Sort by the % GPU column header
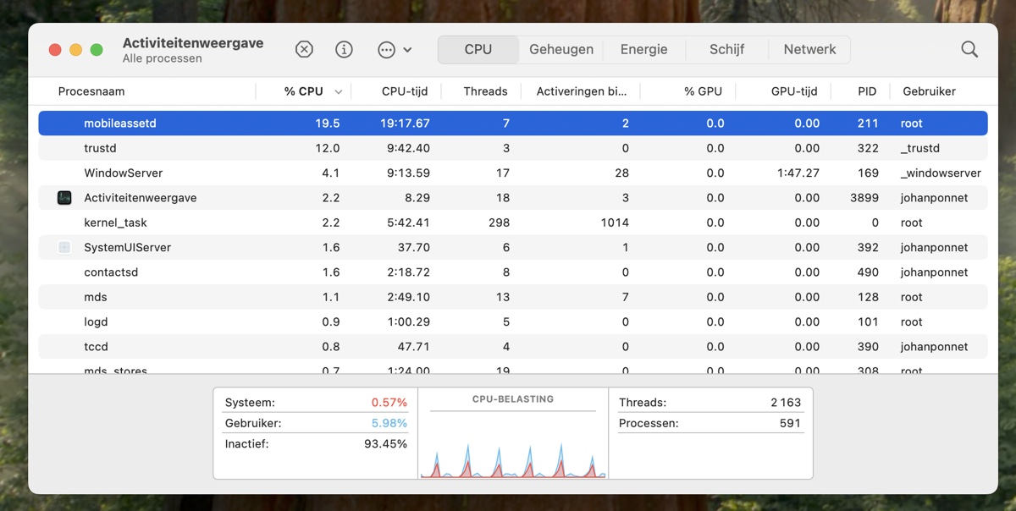 (x=703, y=91)
